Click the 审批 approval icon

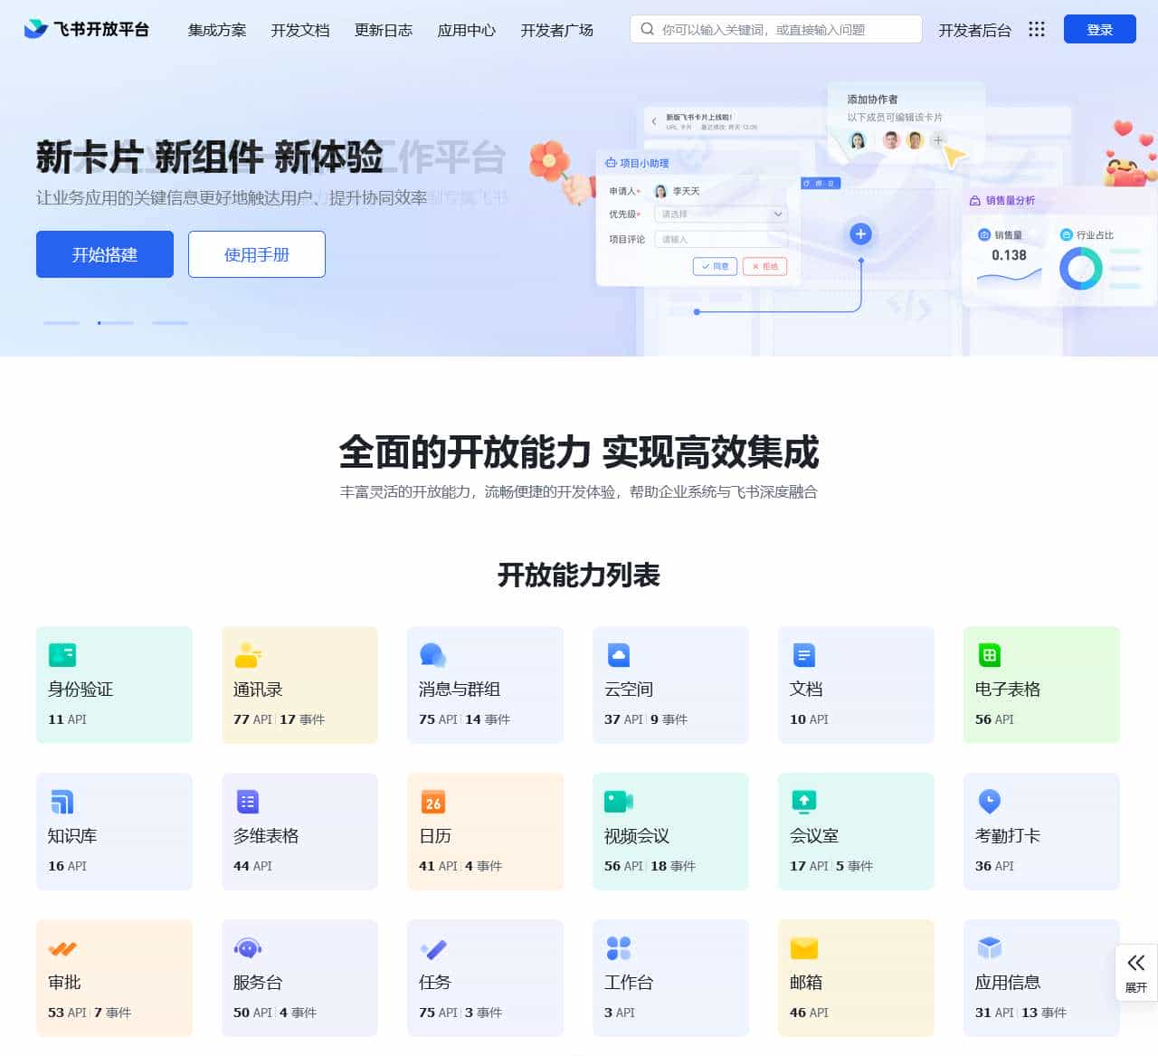(62, 948)
